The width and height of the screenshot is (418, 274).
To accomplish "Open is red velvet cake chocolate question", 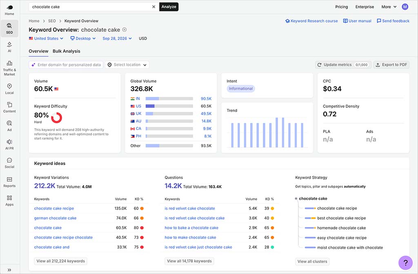I will coord(189,208).
